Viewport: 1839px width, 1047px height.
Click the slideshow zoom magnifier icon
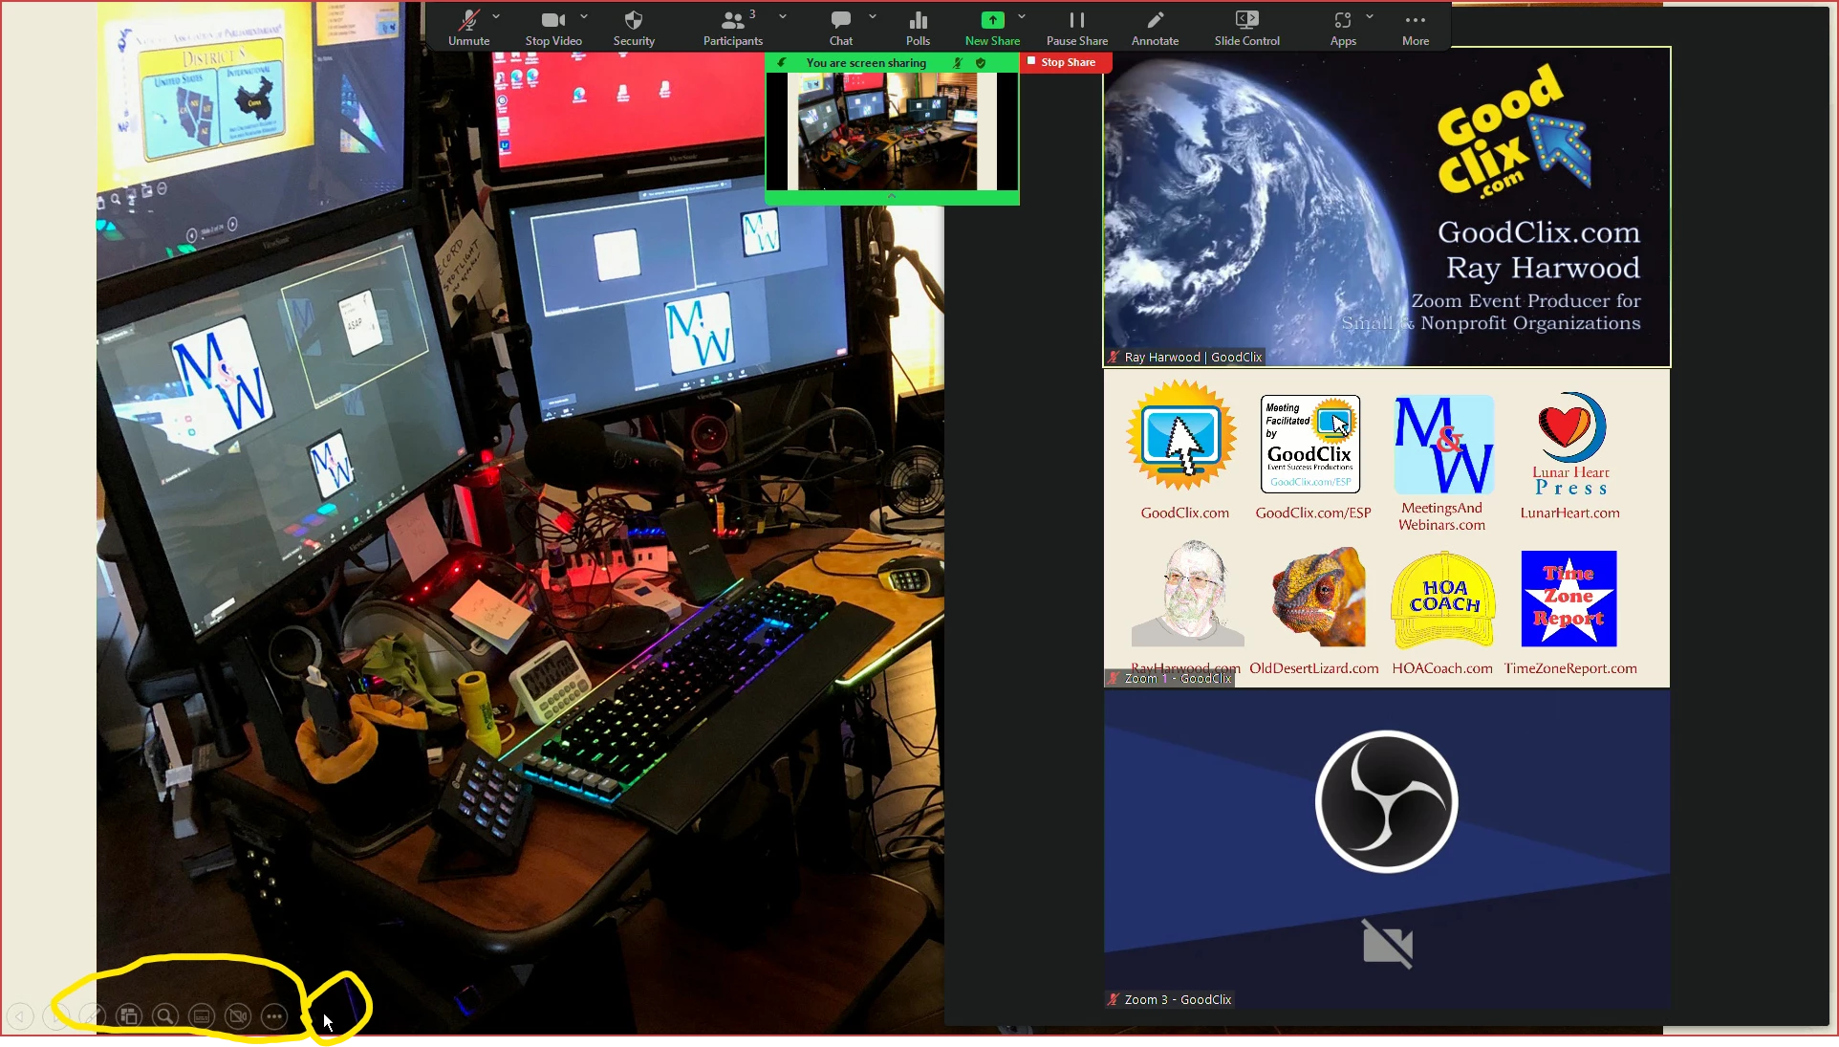click(x=165, y=1016)
